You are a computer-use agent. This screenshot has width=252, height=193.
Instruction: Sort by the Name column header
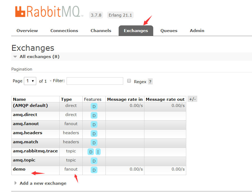coord(19,99)
